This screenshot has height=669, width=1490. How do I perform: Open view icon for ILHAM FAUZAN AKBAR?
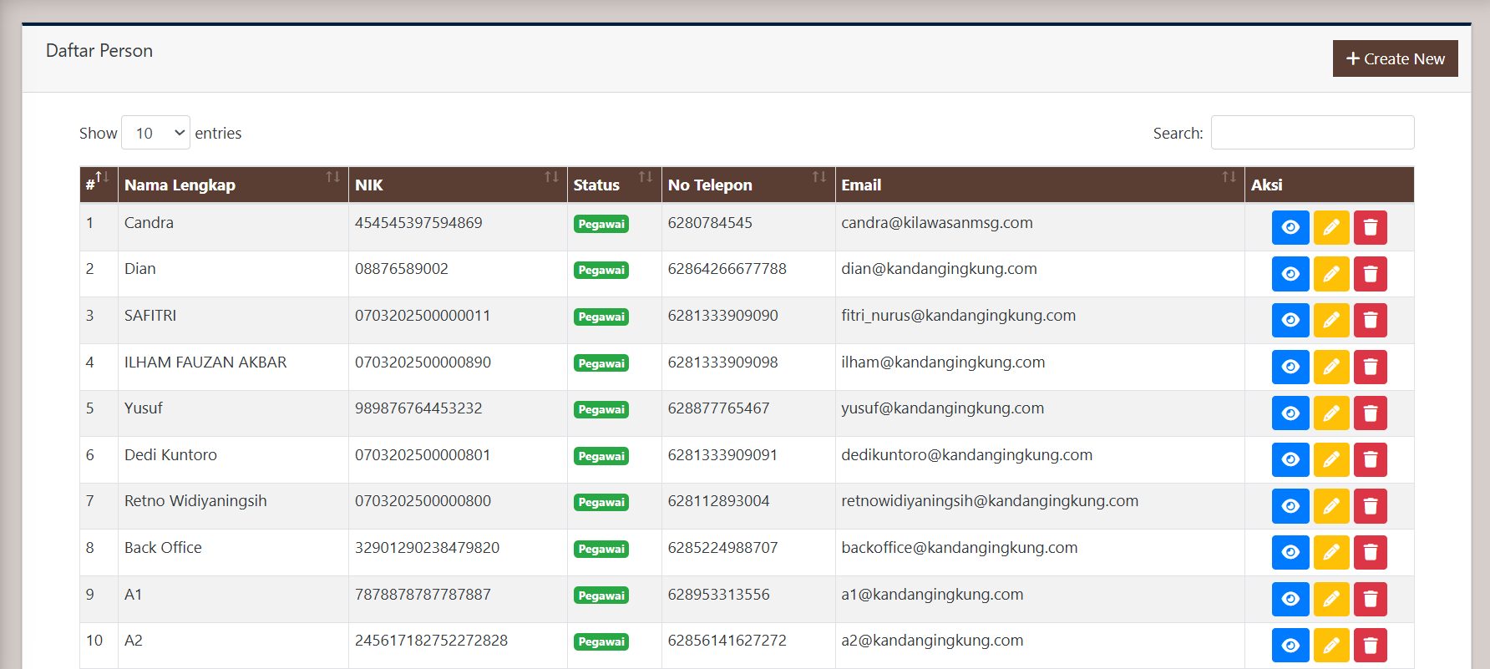tap(1290, 367)
